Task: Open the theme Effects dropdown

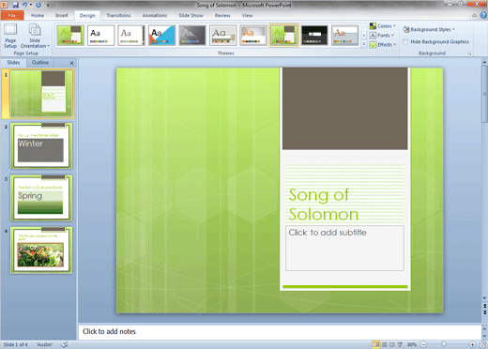Action: click(x=383, y=45)
